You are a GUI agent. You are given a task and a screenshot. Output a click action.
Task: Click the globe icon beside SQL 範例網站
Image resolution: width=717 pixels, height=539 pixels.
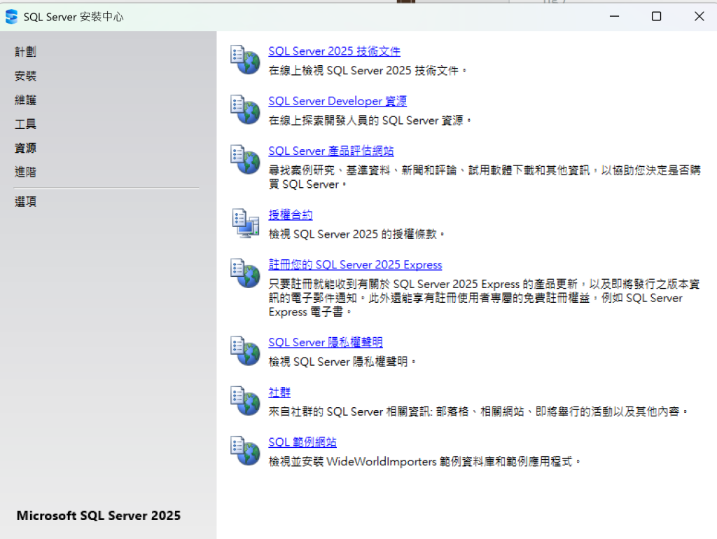245,450
